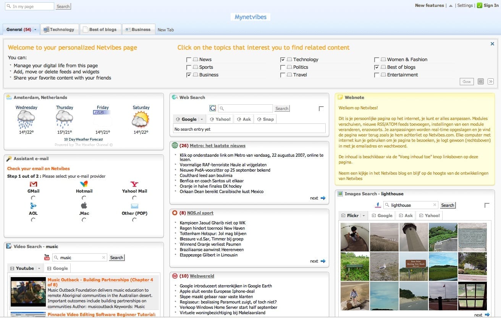
Task: Switch to the Best of blogs tab
Action: click(100, 29)
